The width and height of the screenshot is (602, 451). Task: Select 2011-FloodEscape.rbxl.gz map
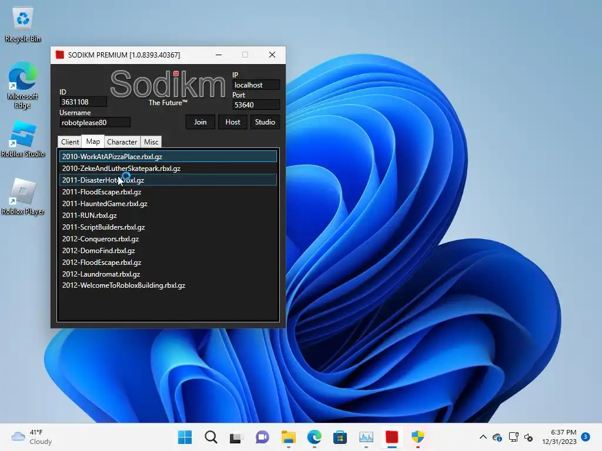pyautogui.click(x=168, y=192)
